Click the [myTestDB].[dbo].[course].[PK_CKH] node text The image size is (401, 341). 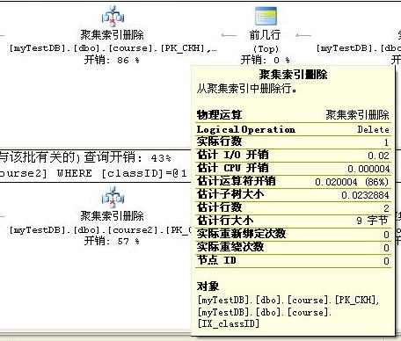(113, 48)
